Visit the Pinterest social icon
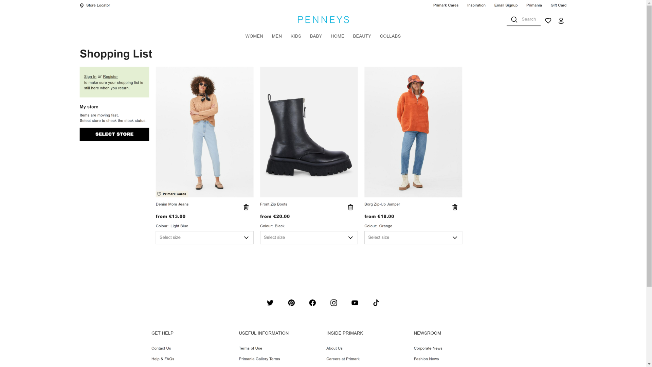The height and width of the screenshot is (367, 652). [291, 303]
